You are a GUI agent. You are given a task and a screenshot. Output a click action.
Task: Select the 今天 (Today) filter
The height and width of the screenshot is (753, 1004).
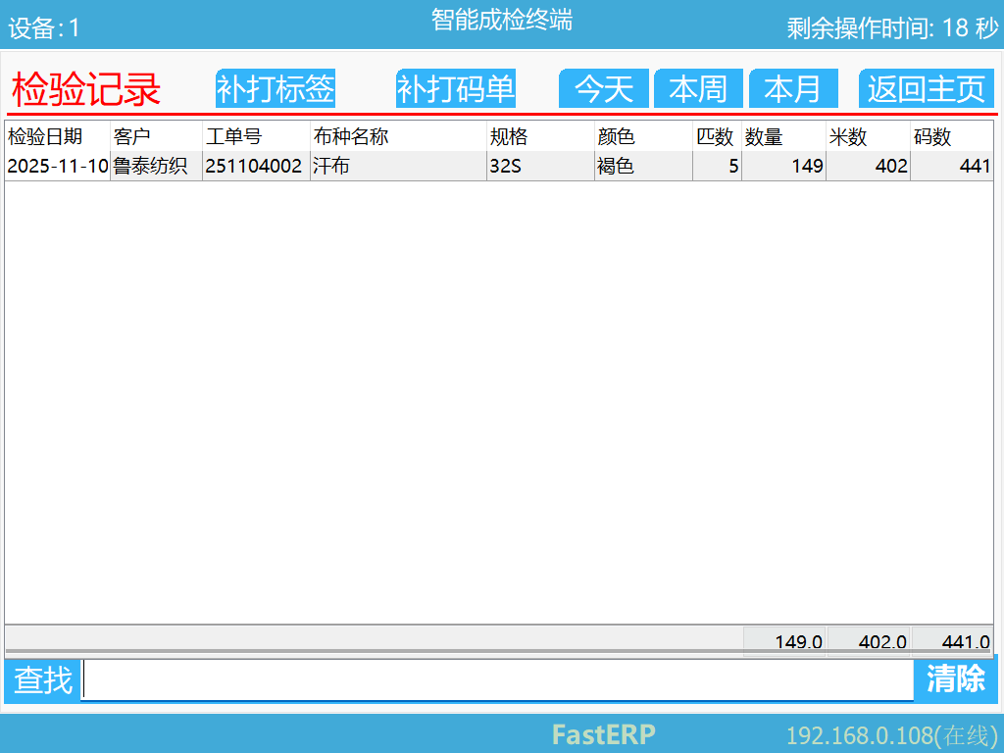coord(604,88)
